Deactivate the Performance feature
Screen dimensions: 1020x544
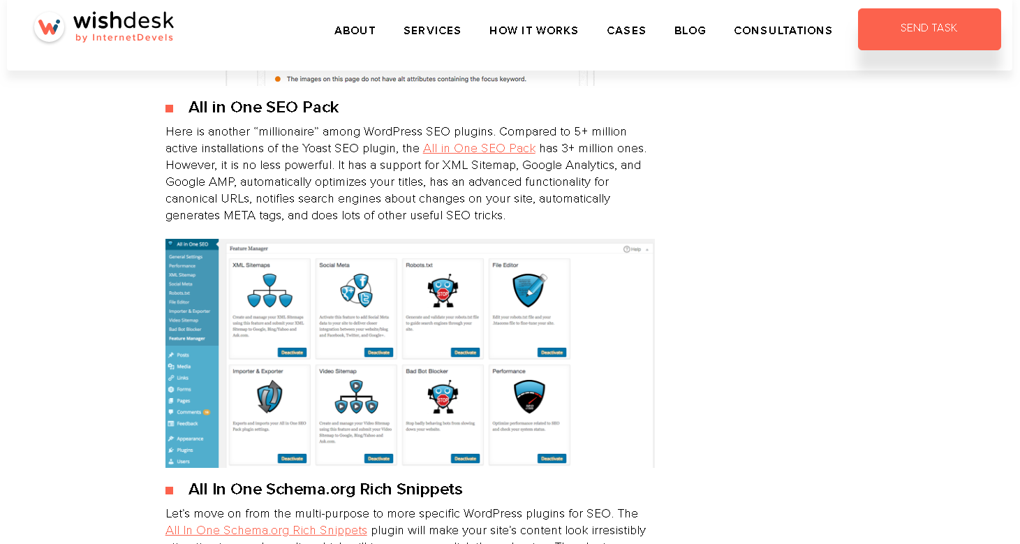tap(552, 459)
